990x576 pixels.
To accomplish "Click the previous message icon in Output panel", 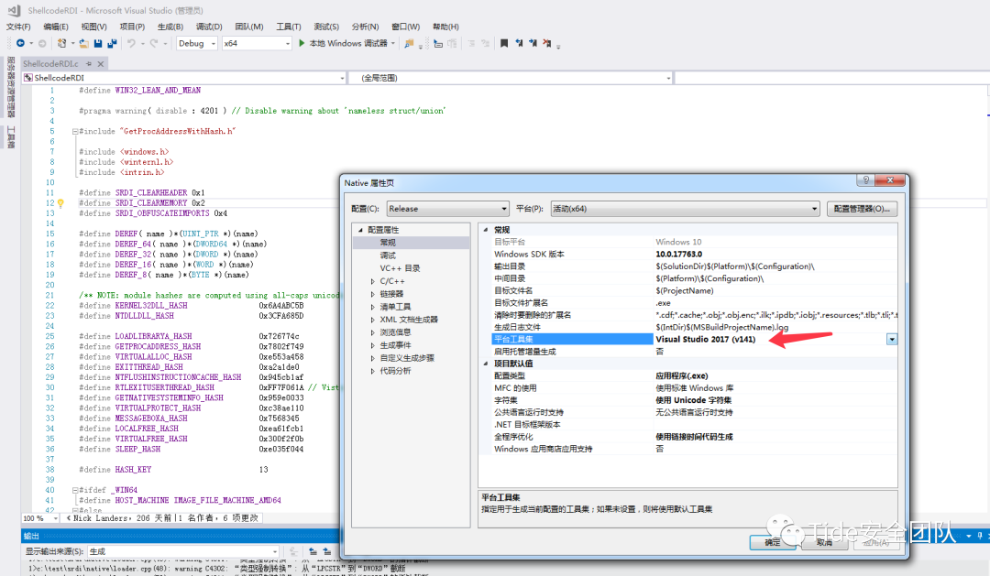I will [313, 551].
